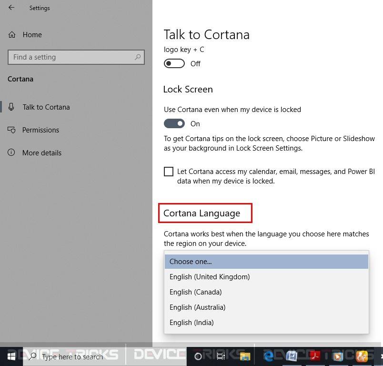This screenshot has height=366, width=383.
Task: Select English (United Kingdom) from language list
Action: coord(210,276)
